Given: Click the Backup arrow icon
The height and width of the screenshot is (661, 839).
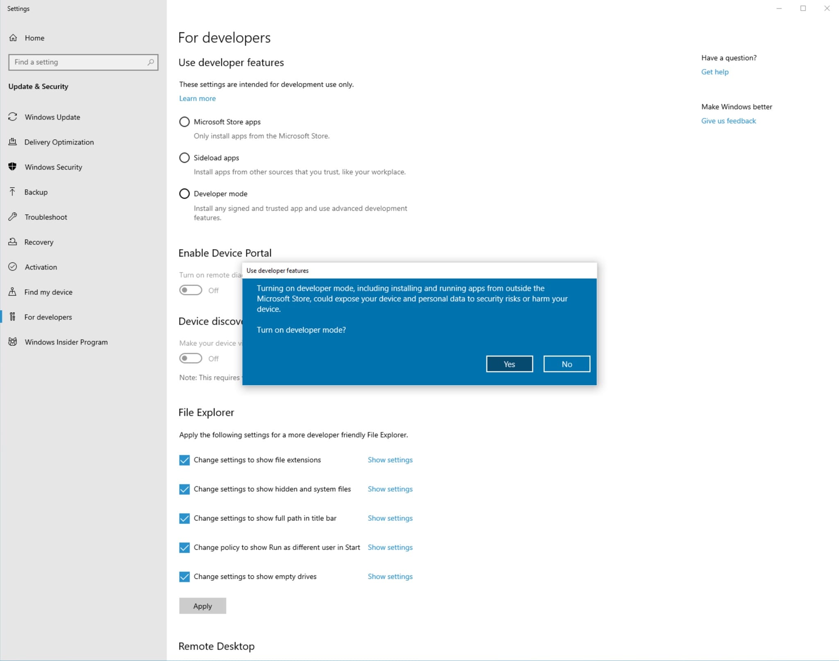Looking at the screenshot, I should pyautogui.click(x=13, y=192).
